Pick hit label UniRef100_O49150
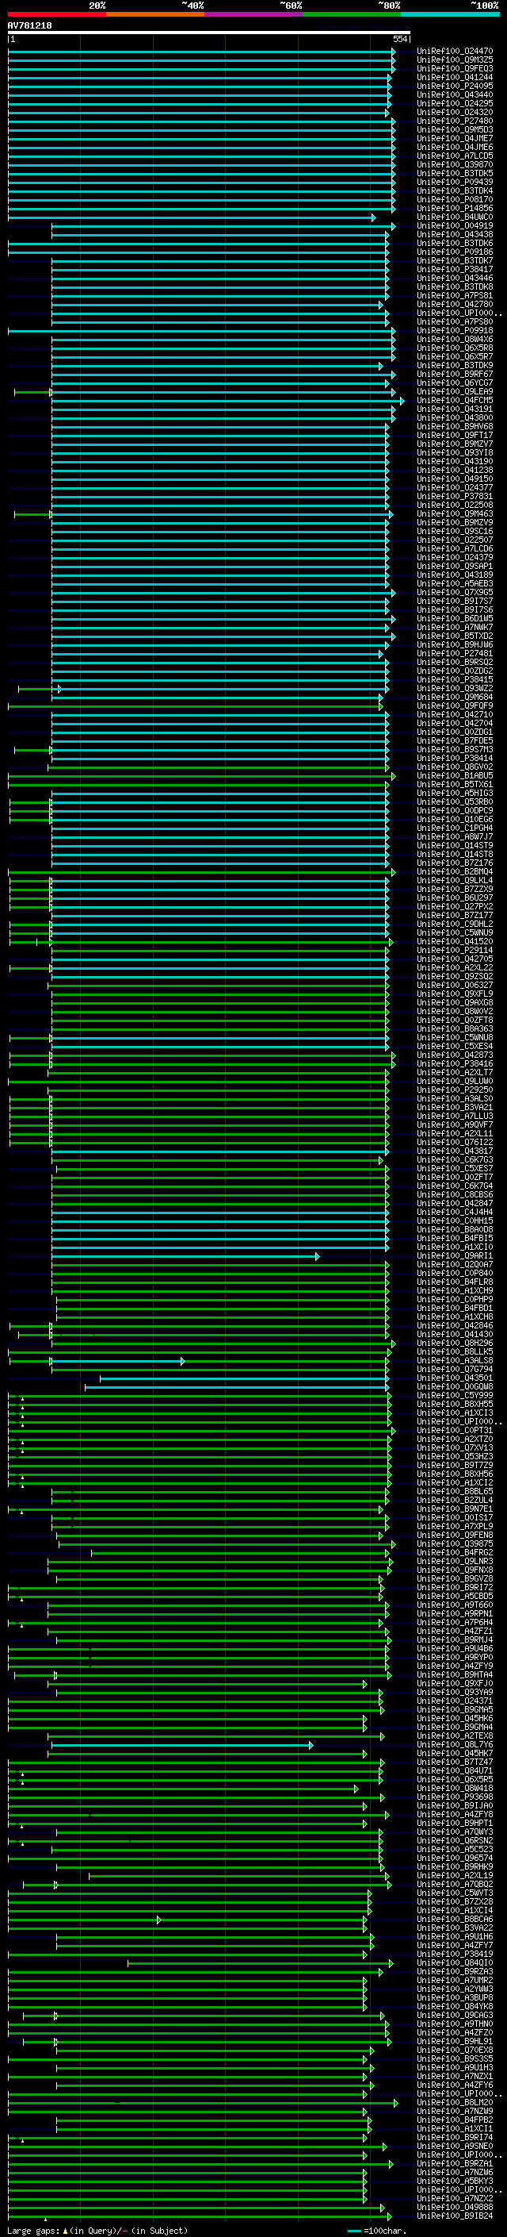This screenshot has width=507, height=2237. point(455,479)
